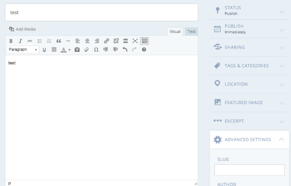
Task: Insert a numbered list
Action: point(49,41)
